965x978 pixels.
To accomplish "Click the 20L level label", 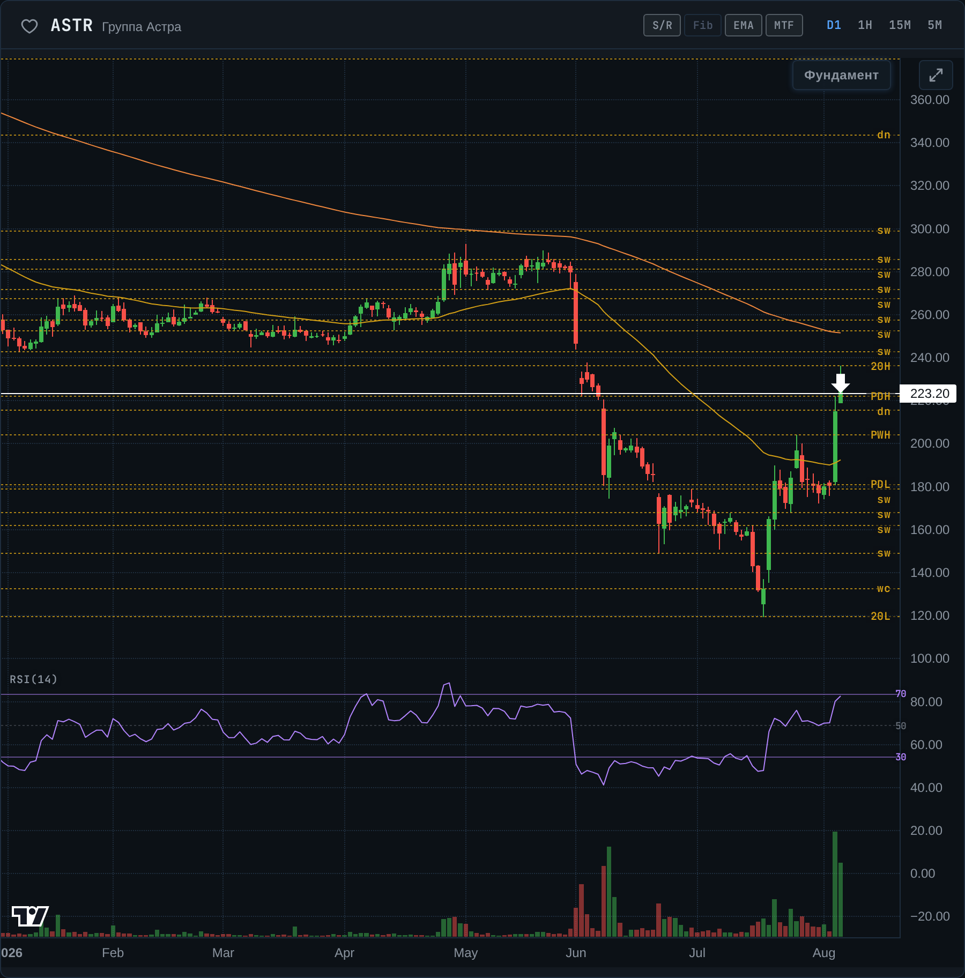I will tap(880, 616).
